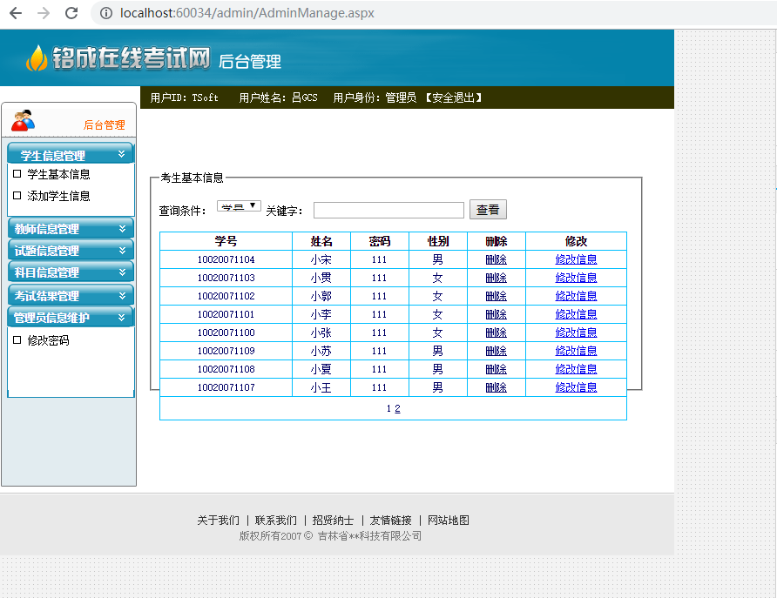Click the users icon beside 后台管理
777x598 pixels.
pyautogui.click(x=24, y=120)
